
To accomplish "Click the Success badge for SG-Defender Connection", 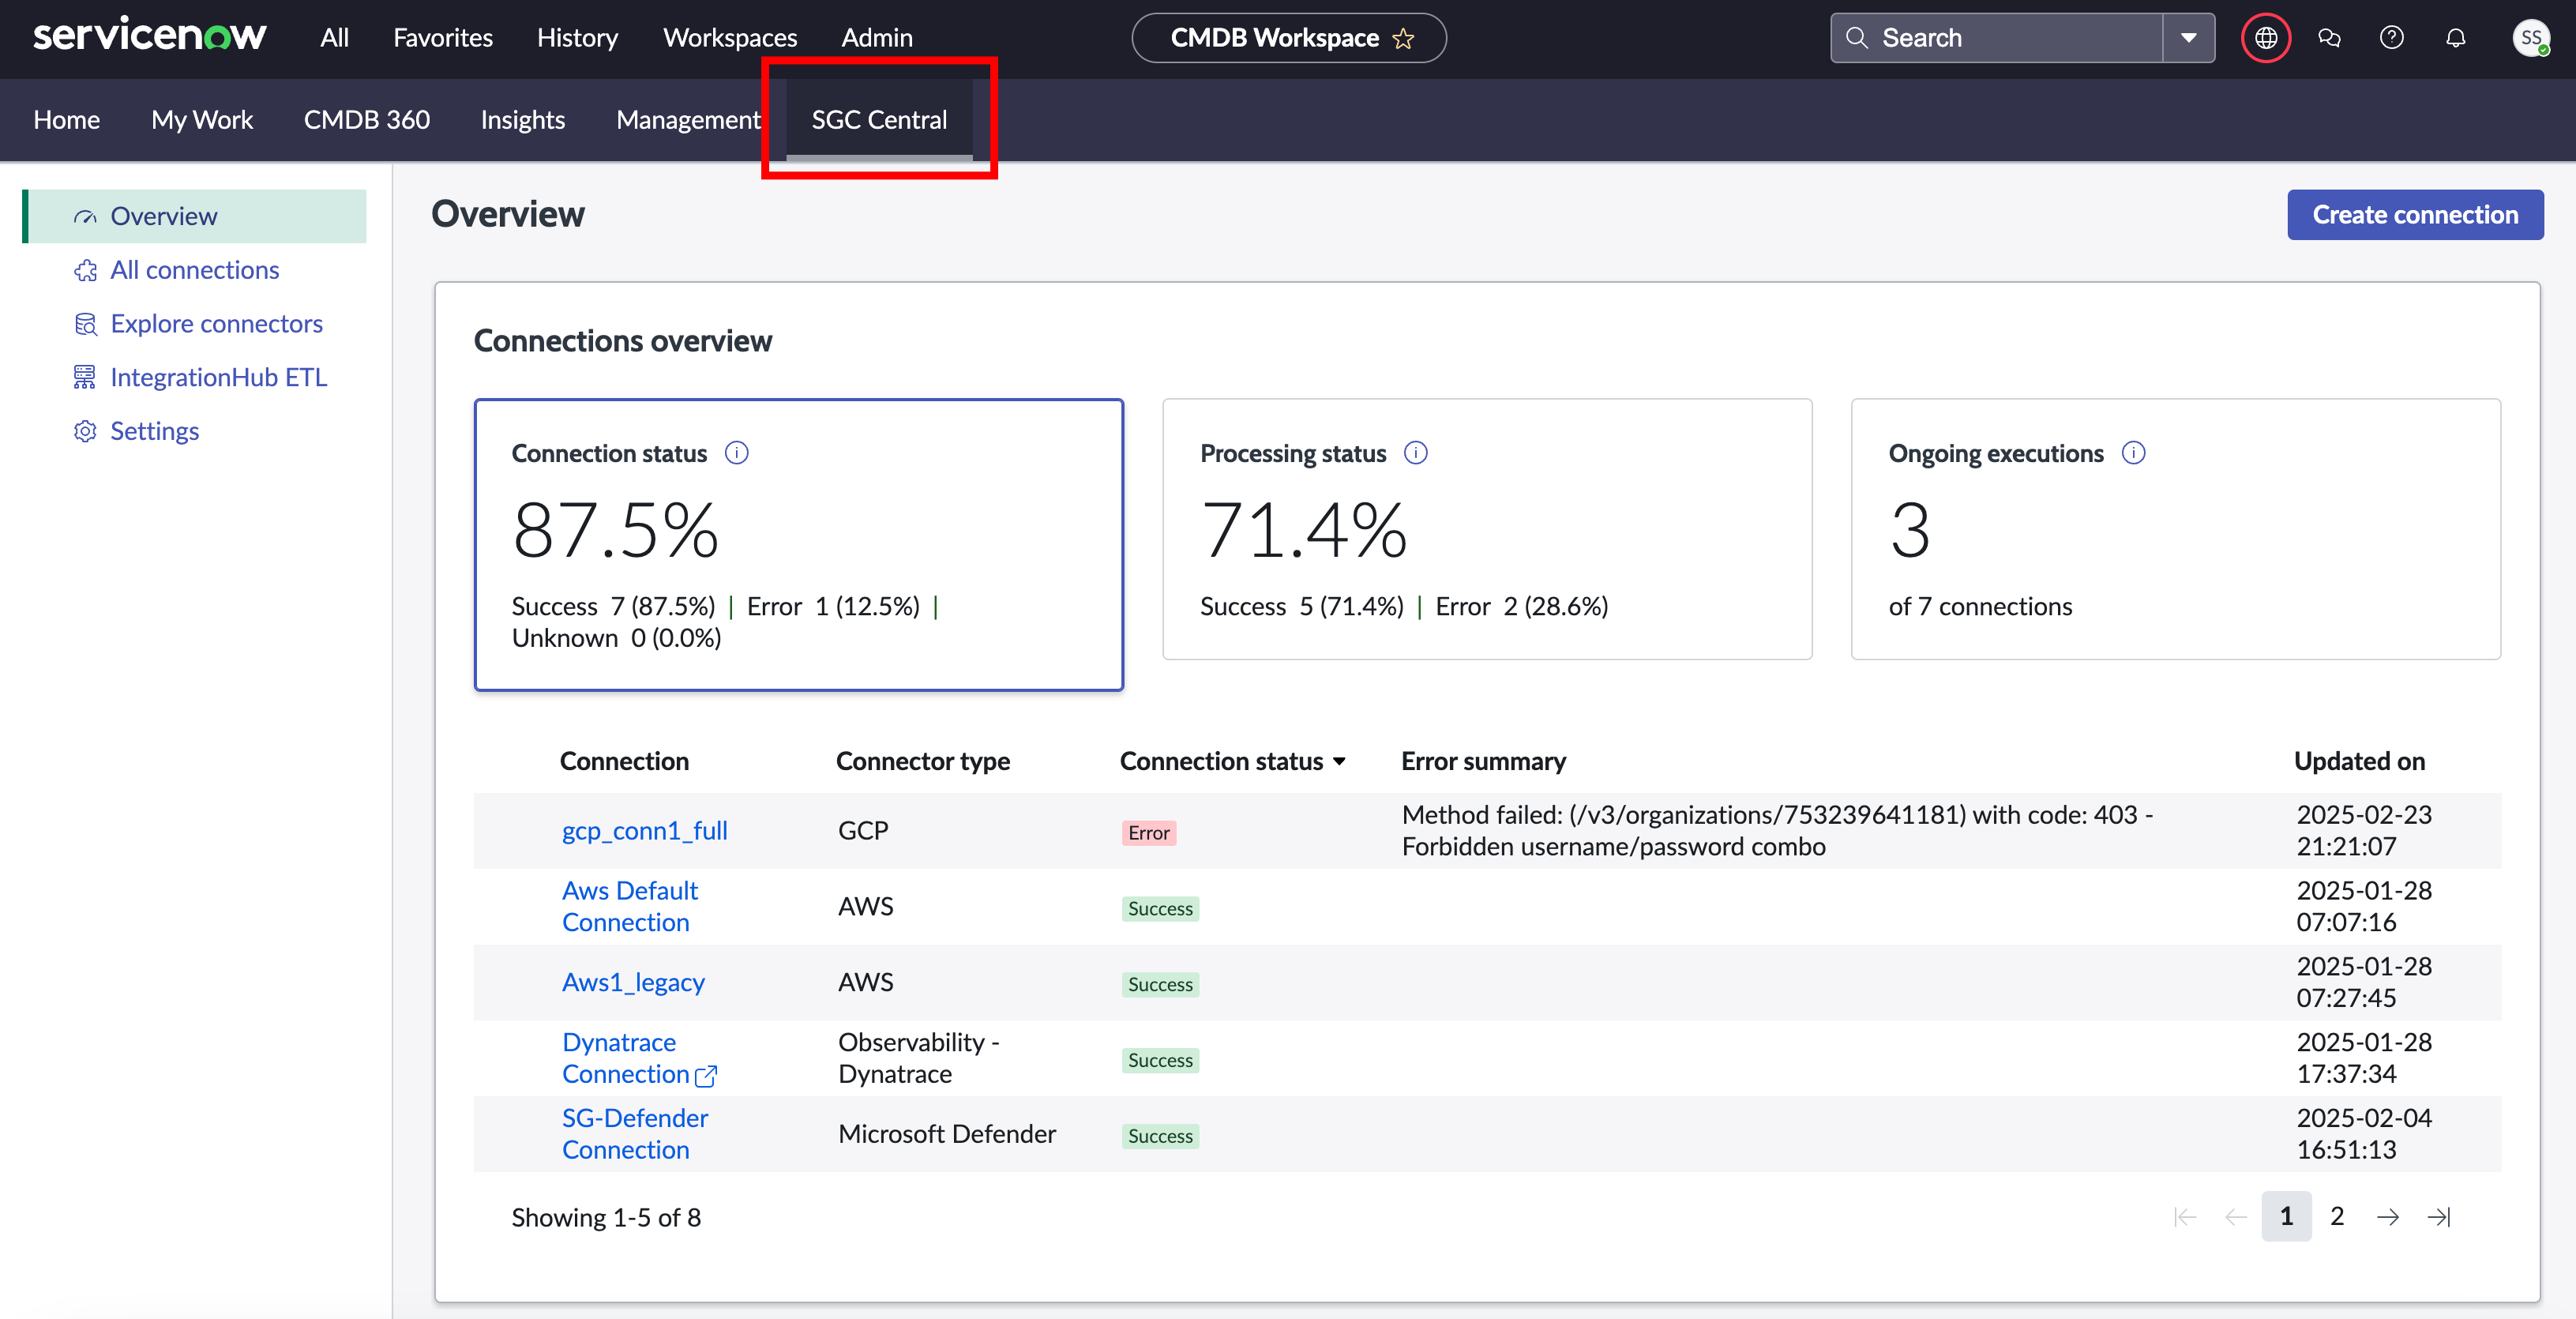I will 1160,1137.
